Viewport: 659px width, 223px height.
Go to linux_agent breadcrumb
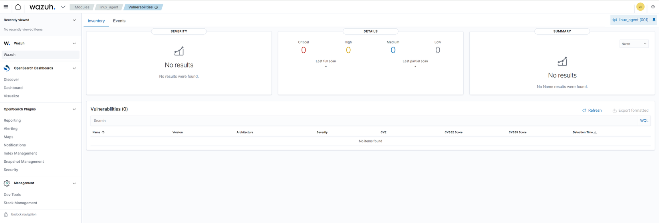pyautogui.click(x=109, y=7)
